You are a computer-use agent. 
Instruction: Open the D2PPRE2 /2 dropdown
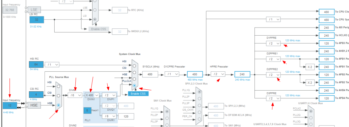tap(273, 75)
